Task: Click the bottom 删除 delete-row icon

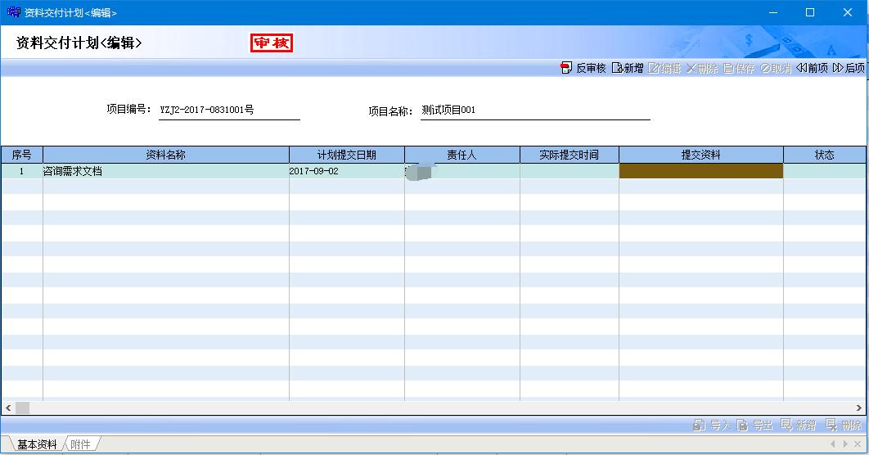Action: [x=831, y=425]
